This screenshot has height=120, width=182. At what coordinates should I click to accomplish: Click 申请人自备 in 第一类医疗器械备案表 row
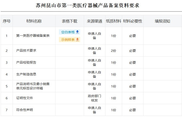coord(94,36)
